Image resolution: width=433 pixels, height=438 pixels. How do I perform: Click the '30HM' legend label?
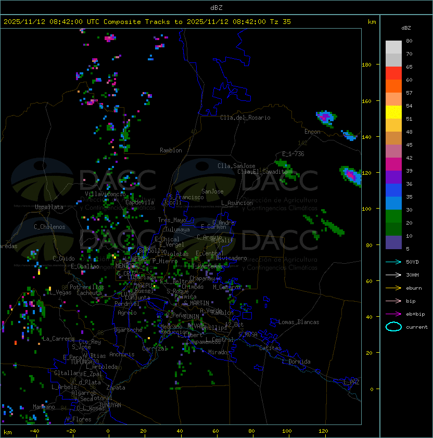pos(412,275)
